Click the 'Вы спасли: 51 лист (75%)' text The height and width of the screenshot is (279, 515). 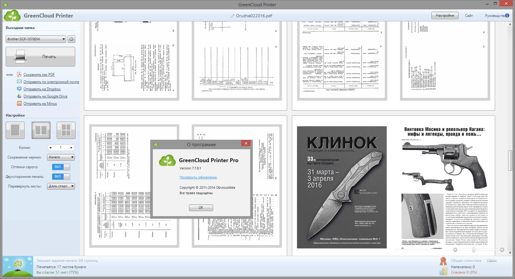[57, 272]
